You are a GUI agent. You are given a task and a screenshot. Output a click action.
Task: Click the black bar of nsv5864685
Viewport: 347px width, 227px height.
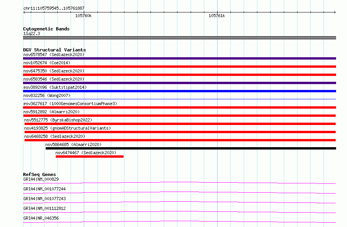191,148
